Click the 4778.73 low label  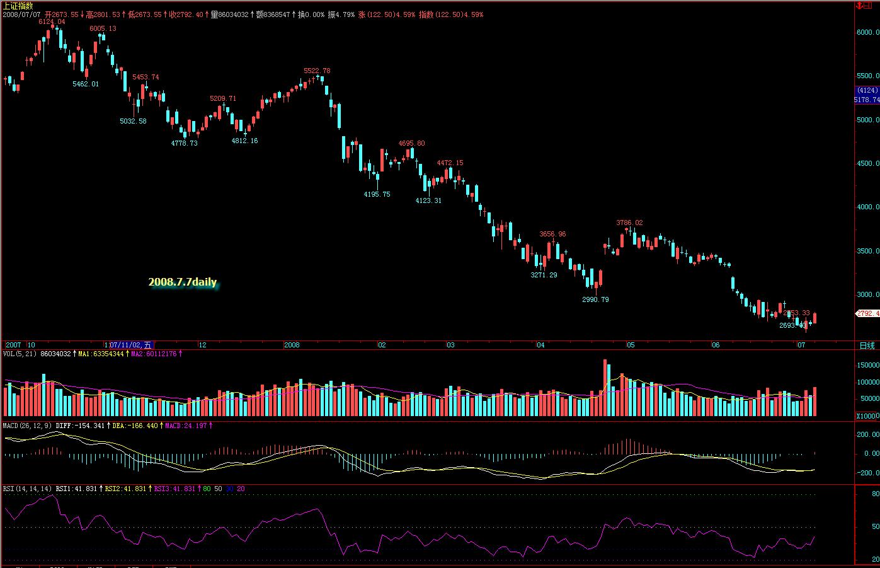(184, 143)
